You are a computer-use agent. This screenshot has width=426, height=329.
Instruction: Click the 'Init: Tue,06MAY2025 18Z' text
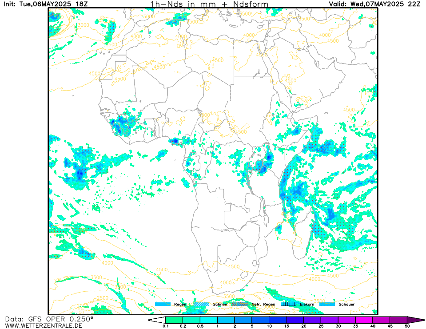tap(45, 4)
